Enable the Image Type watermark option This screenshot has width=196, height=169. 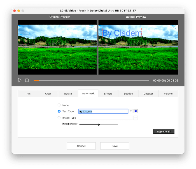click(59, 118)
